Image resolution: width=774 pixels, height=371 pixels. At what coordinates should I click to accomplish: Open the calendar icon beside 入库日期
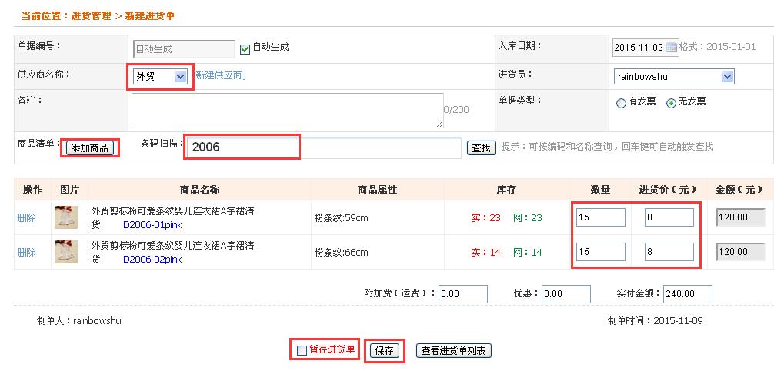pos(672,48)
